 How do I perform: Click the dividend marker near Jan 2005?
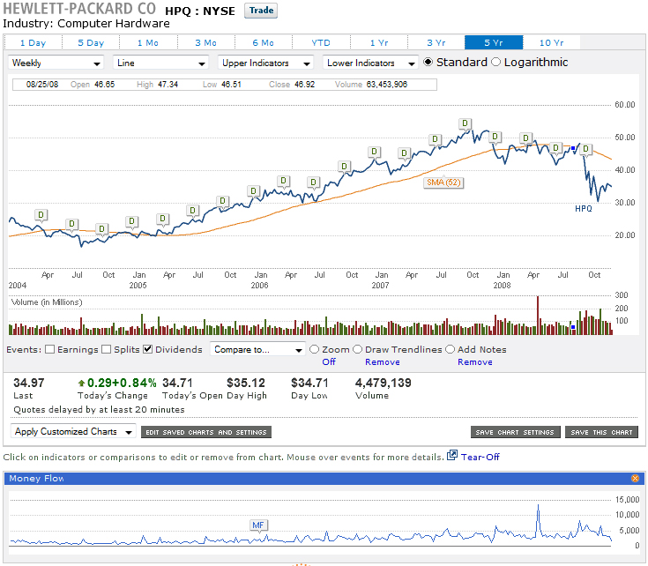[132, 221]
